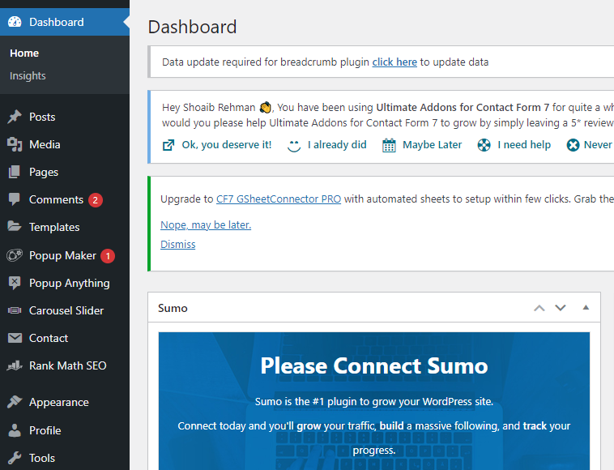Image resolution: width=614 pixels, height=470 pixels.
Task: Click the Templates folder icon
Action: pyautogui.click(x=15, y=227)
